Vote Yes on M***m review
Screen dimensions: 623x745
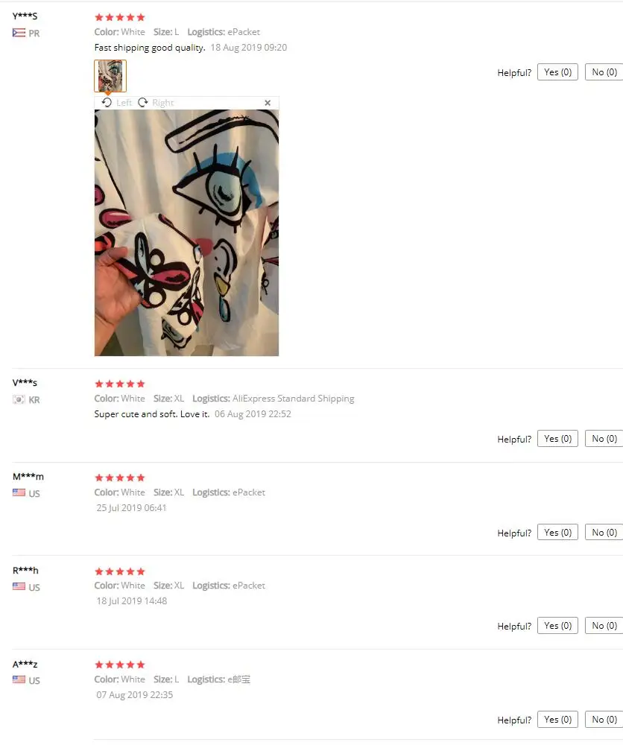pos(557,533)
